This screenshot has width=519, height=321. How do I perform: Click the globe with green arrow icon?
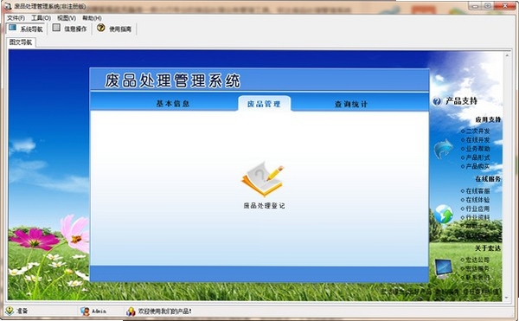pyautogui.click(x=444, y=214)
